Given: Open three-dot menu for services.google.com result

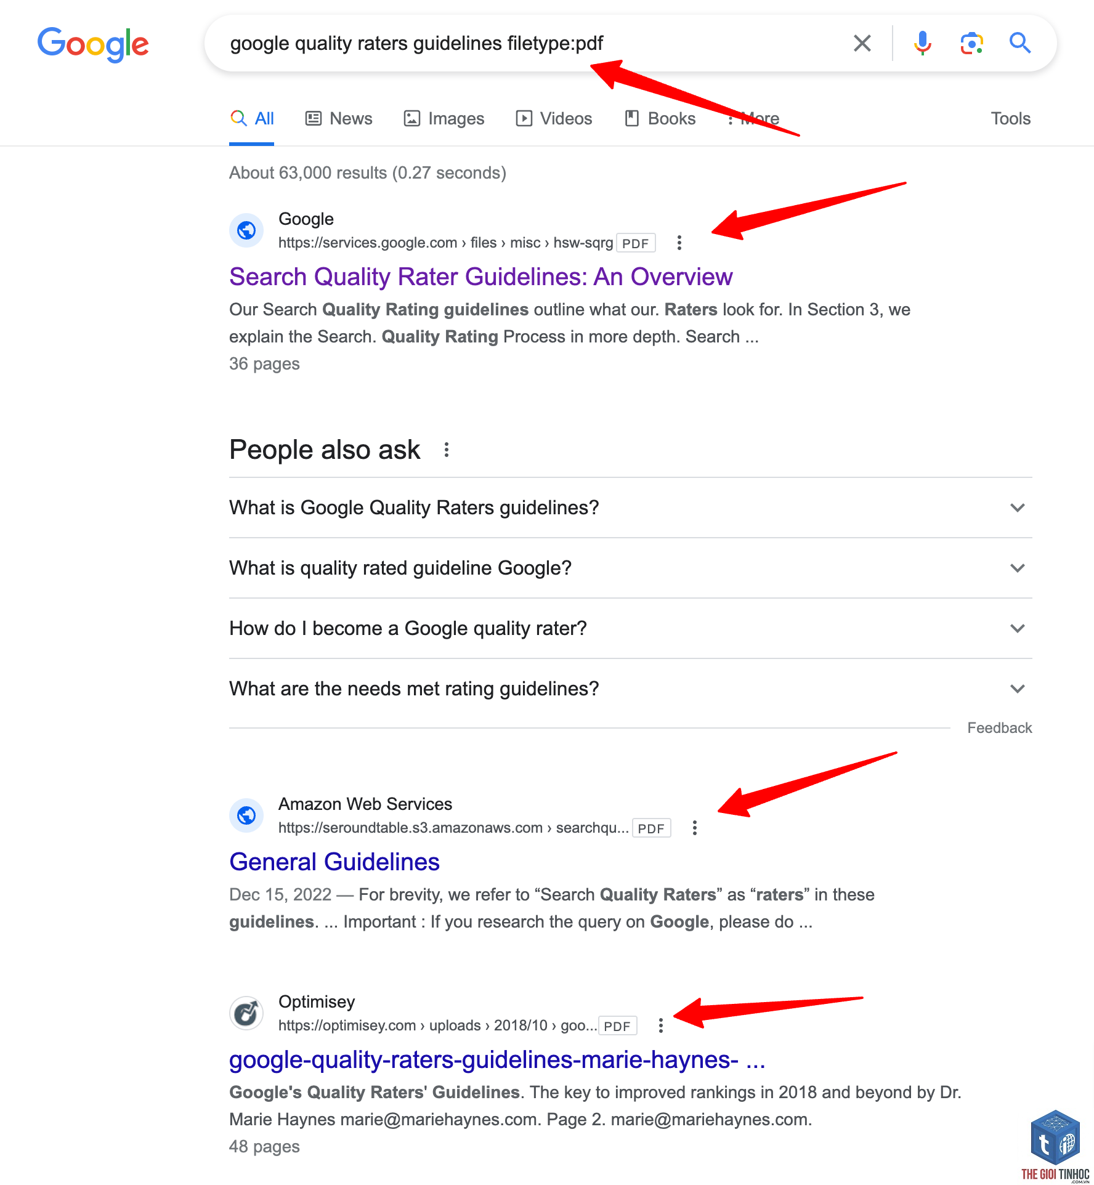Looking at the screenshot, I should point(679,243).
